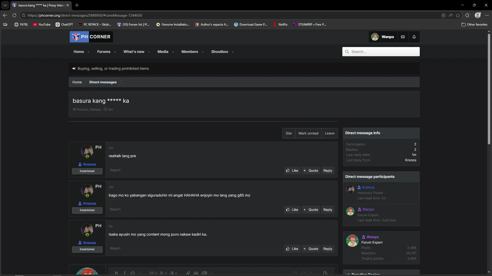Viewport: 492px width, 276px height.
Task: Click the megaphone notice icon
Action: pyautogui.click(x=74, y=68)
